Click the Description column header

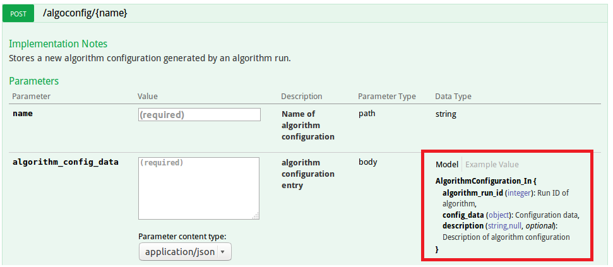302,97
